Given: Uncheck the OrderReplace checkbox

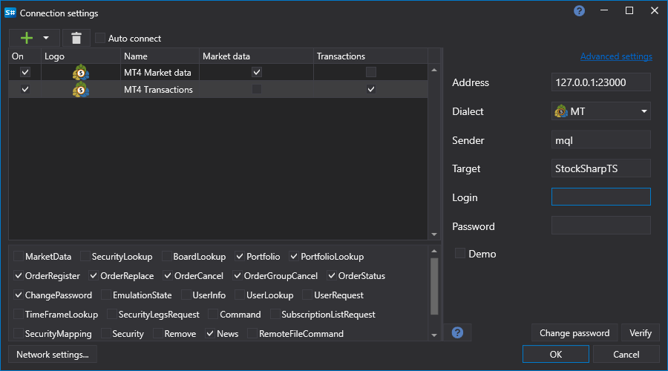Looking at the screenshot, I should pyautogui.click(x=94, y=275).
